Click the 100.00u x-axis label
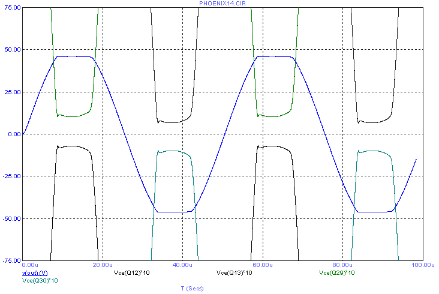439x294 pixels. (x=423, y=265)
